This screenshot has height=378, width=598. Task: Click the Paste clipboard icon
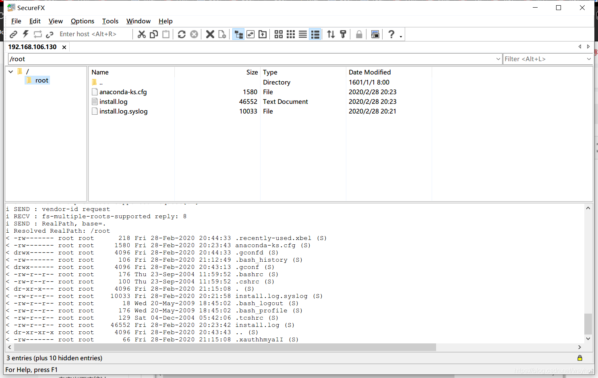point(166,34)
